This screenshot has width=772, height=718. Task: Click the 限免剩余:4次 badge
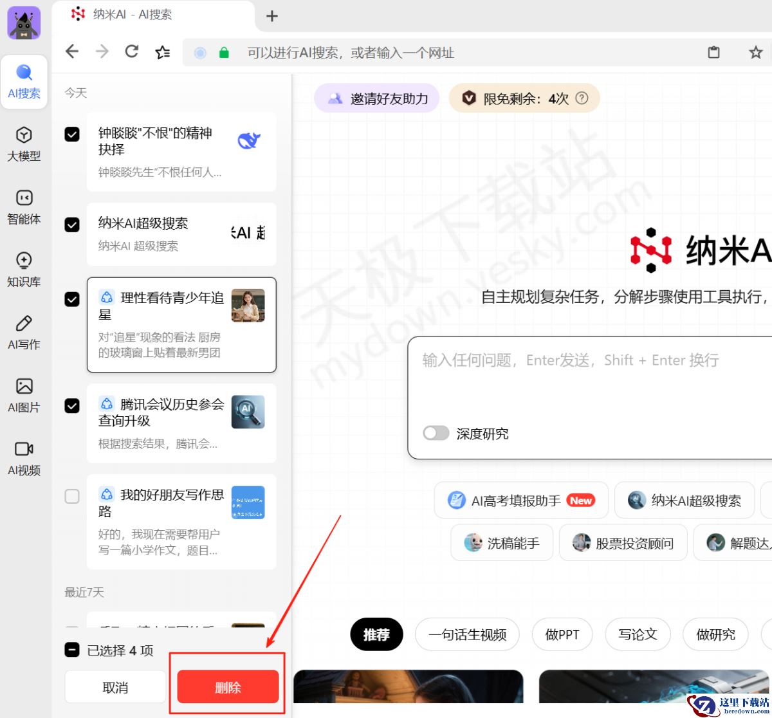524,98
